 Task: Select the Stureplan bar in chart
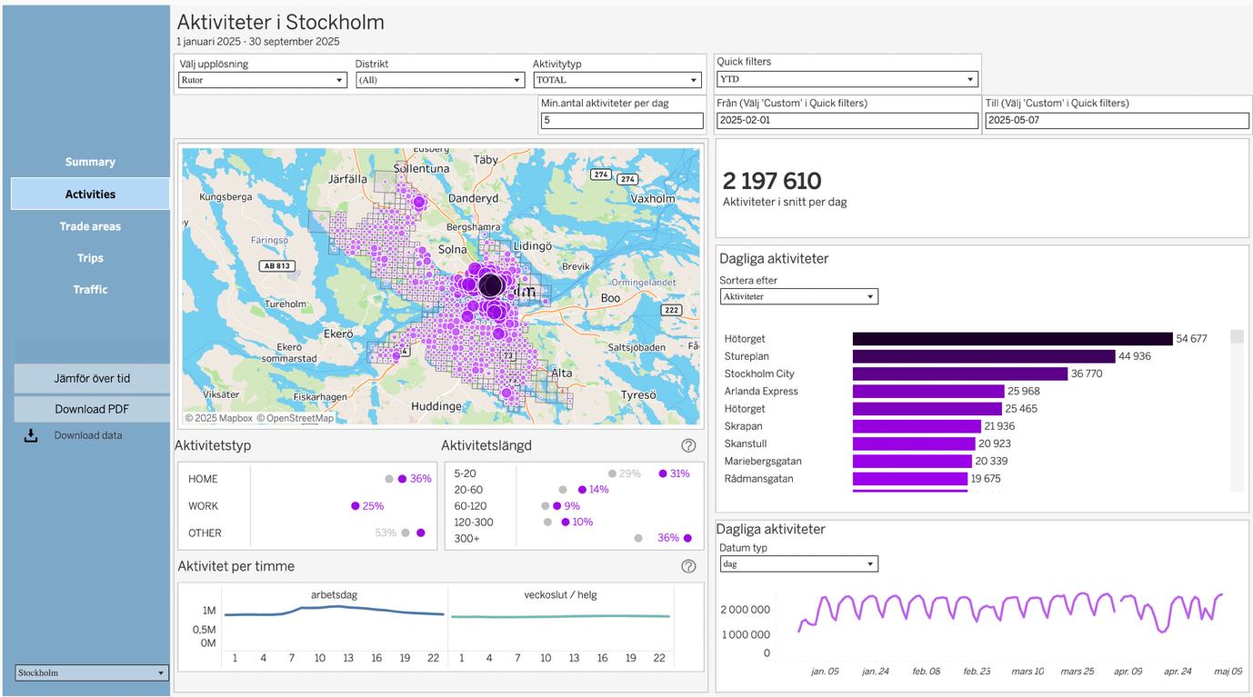983,356
